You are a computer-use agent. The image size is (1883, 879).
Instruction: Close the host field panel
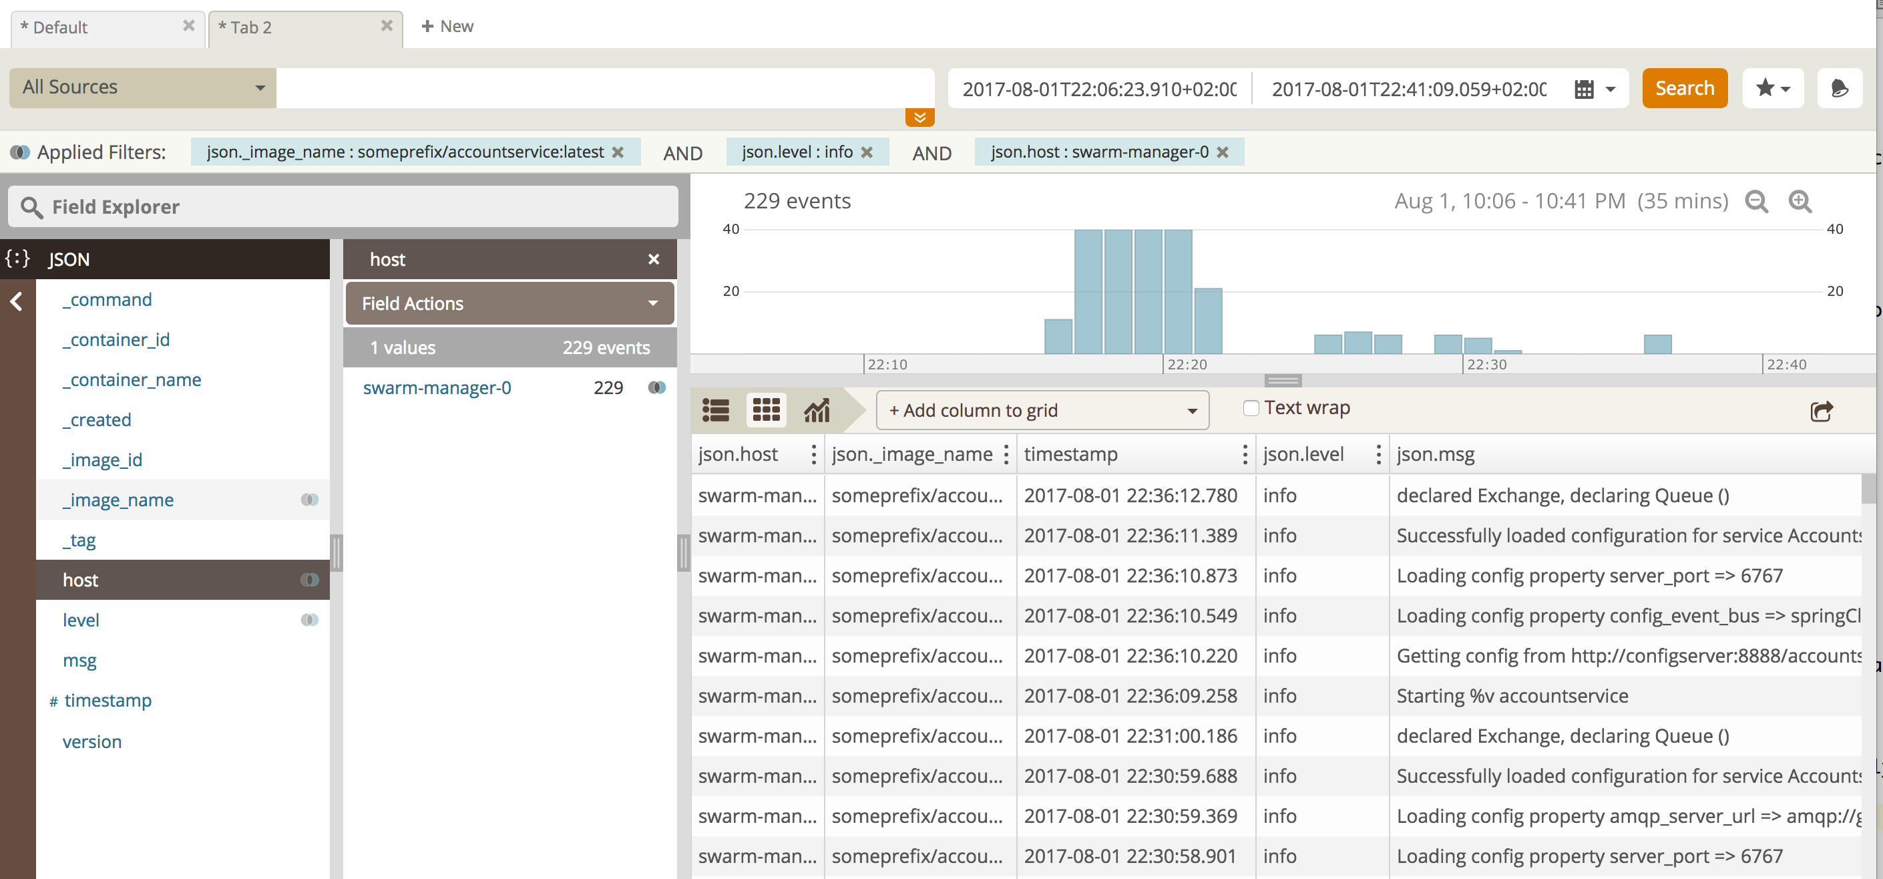point(654,259)
